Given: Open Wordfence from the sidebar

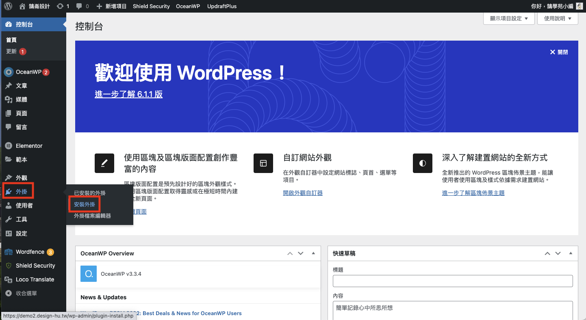Looking at the screenshot, I should 9,252.
